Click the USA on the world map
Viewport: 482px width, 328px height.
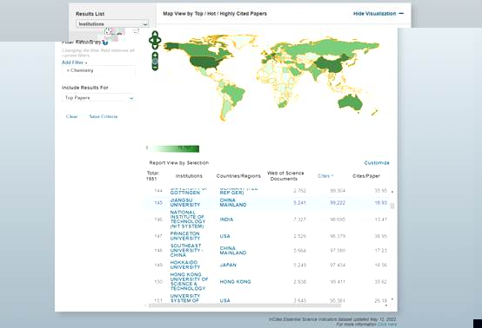coord(204,62)
